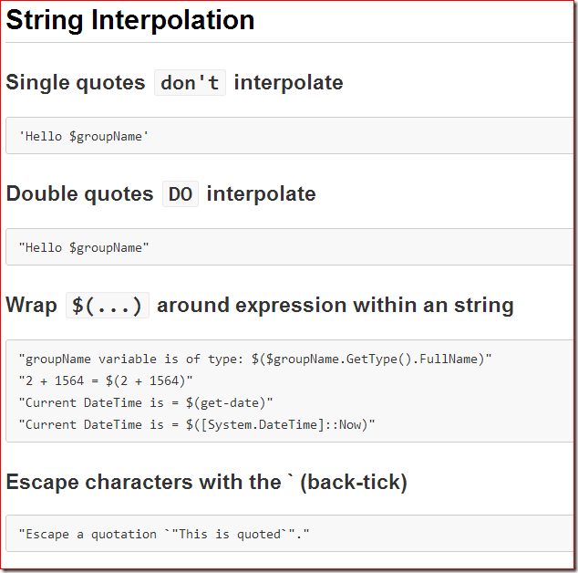Click the 'Hello $groupName' single-quoted code block
Screen dimensions: 578x573
pyautogui.click(x=289, y=136)
